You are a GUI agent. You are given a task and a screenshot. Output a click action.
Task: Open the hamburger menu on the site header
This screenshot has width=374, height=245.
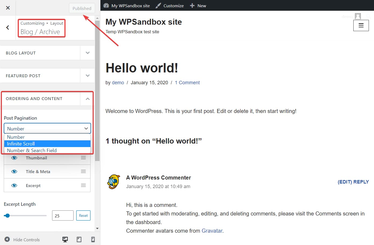(x=361, y=25)
